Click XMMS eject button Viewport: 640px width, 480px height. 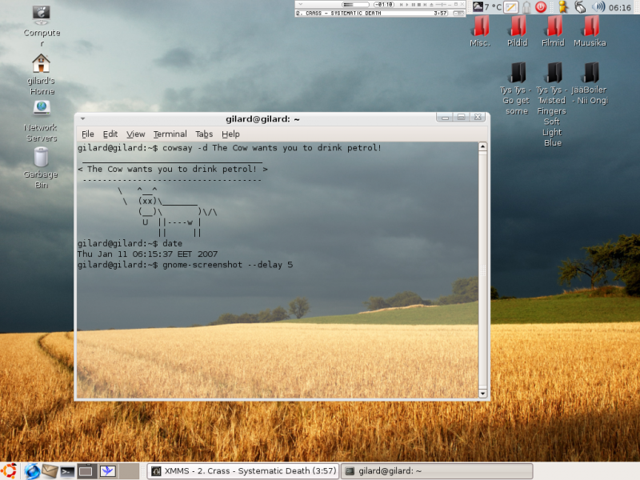pyautogui.click(x=431, y=5)
